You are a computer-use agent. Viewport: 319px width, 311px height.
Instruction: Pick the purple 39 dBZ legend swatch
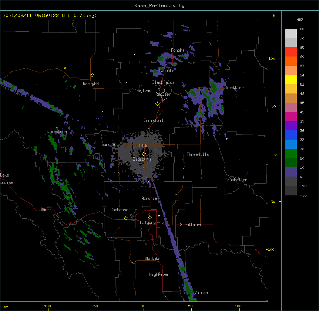point(291,126)
